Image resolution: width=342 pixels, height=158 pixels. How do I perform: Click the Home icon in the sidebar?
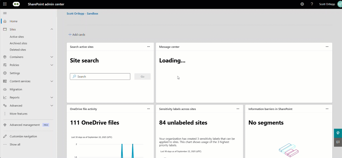tap(5, 21)
